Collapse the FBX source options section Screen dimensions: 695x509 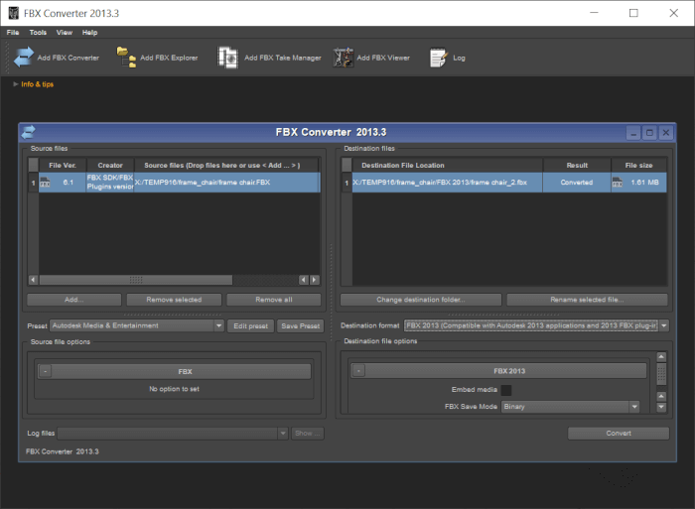[46, 371]
